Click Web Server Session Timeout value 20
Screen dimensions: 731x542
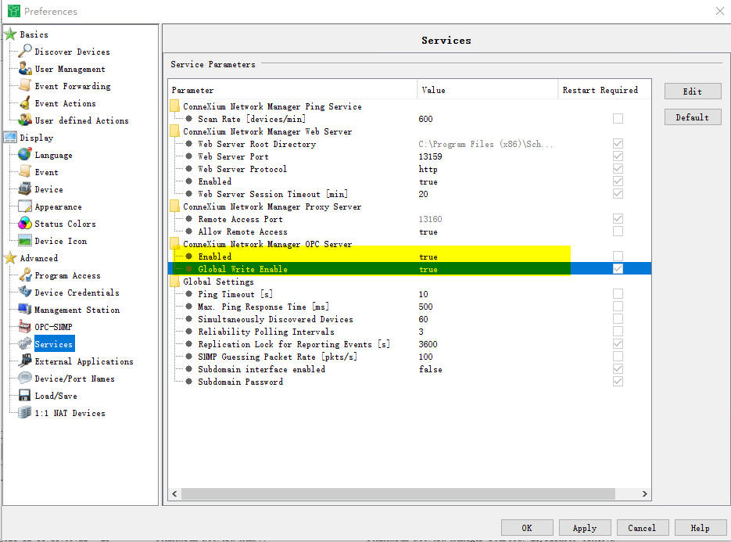point(423,194)
